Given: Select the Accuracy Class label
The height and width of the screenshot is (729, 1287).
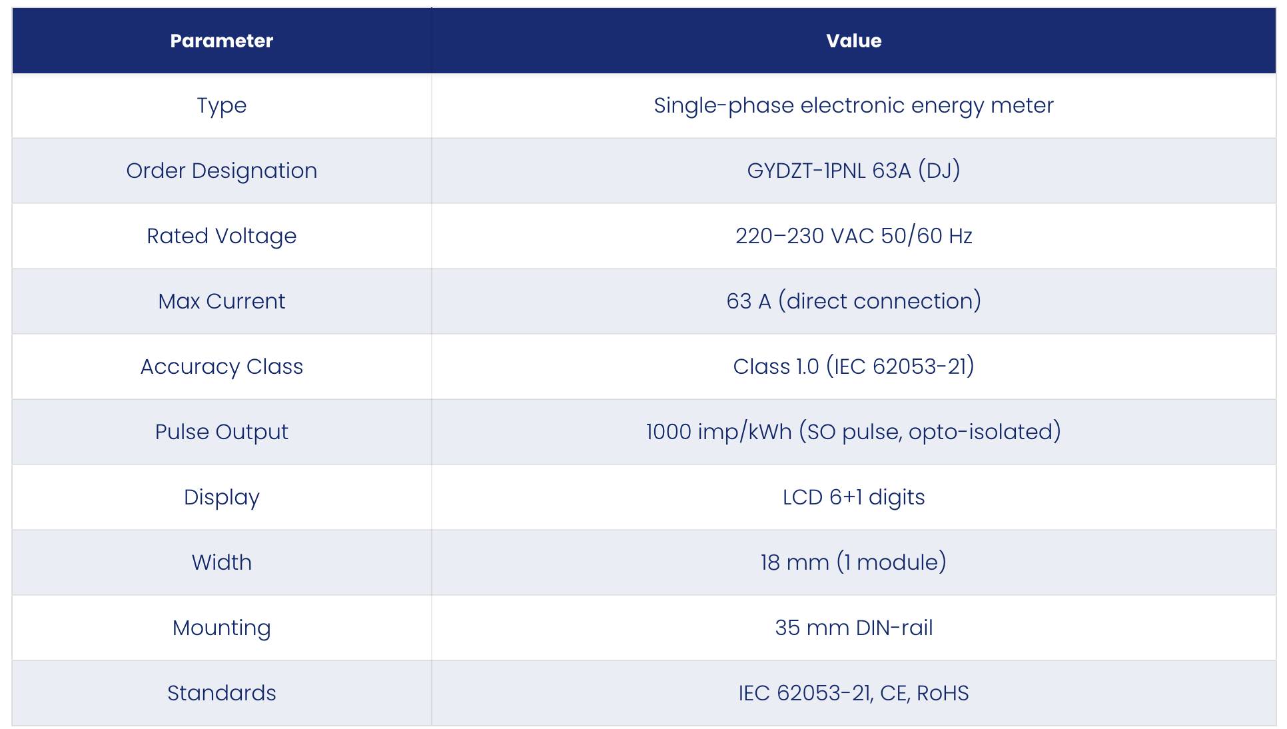Looking at the screenshot, I should tap(222, 367).
